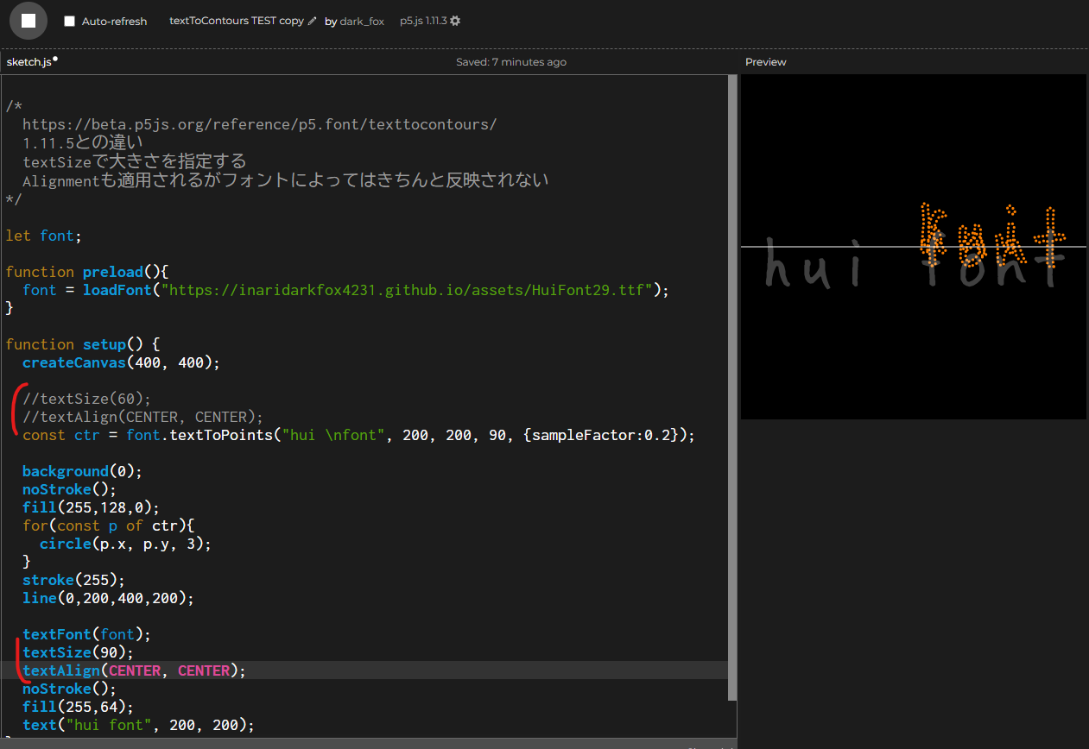This screenshot has width=1089, height=749.
Task: Click the fill(255,128,0); line
Action: coord(91,507)
